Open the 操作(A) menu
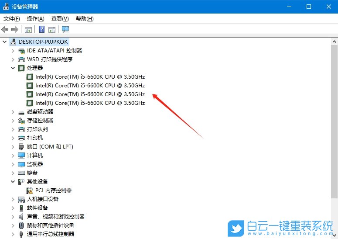The image size is (338, 239). (x=36, y=19)
